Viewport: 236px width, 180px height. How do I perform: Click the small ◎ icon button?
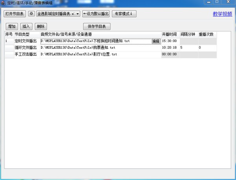pyautogui.click(x=31, y=14)
